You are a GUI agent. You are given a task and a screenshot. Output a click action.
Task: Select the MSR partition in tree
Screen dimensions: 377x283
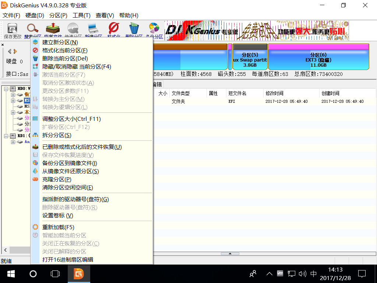(x=27, y=106)
